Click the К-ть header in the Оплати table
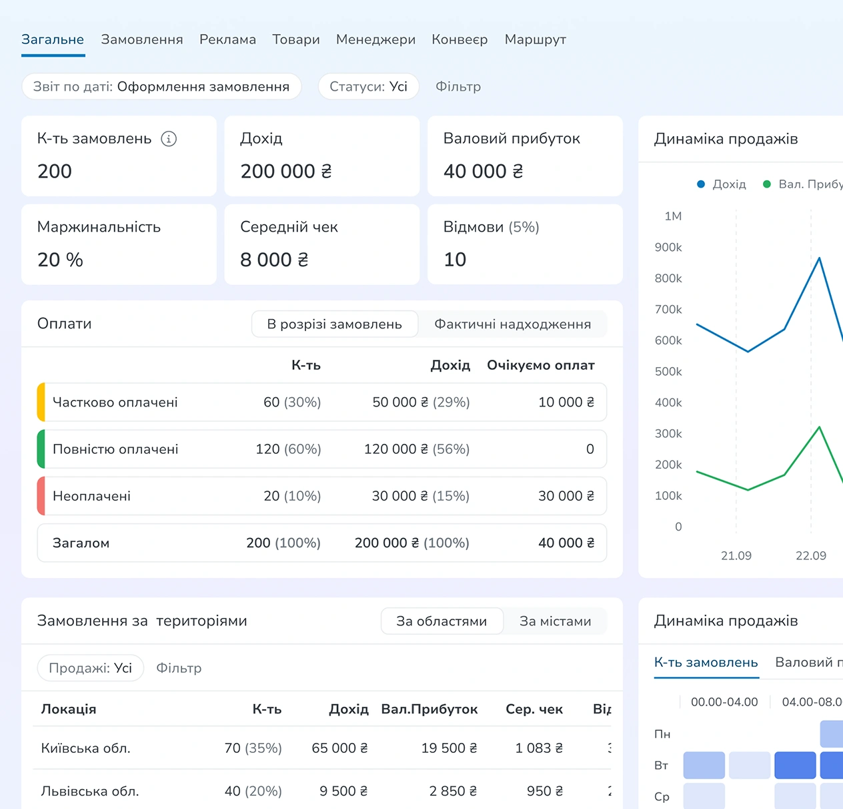 306,365
